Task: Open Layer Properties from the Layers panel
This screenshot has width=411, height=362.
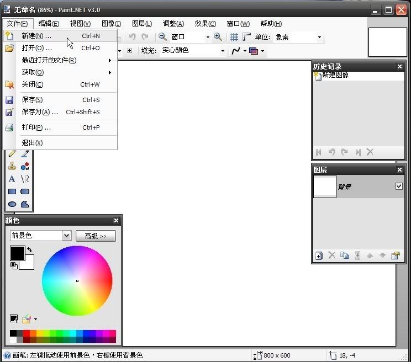Action: [396, 255]
